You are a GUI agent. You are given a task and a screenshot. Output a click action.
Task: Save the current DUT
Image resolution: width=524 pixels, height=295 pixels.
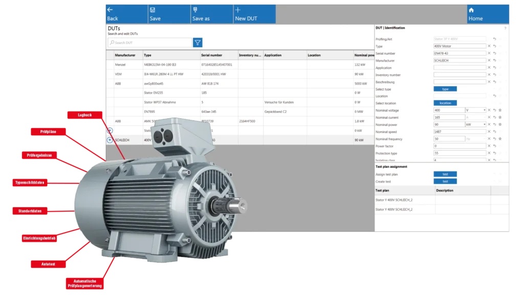tap(169, 14)
